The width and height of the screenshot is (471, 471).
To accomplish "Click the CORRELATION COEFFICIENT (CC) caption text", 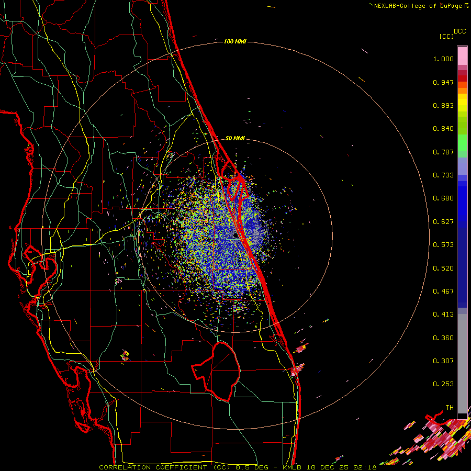I will [165, 467].
